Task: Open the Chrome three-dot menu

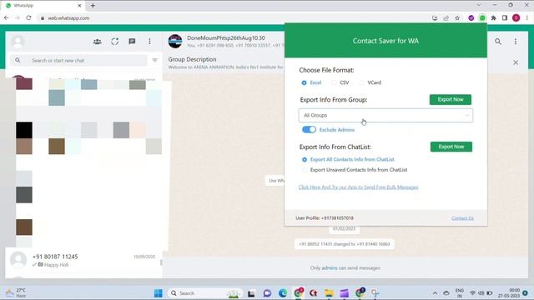Action: (527, 18)
